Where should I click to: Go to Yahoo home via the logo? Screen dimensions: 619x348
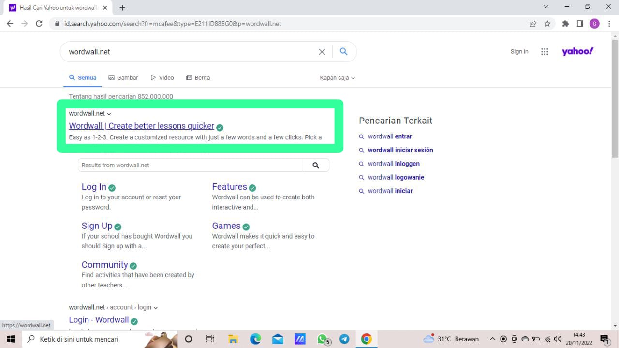click(577, 51)
